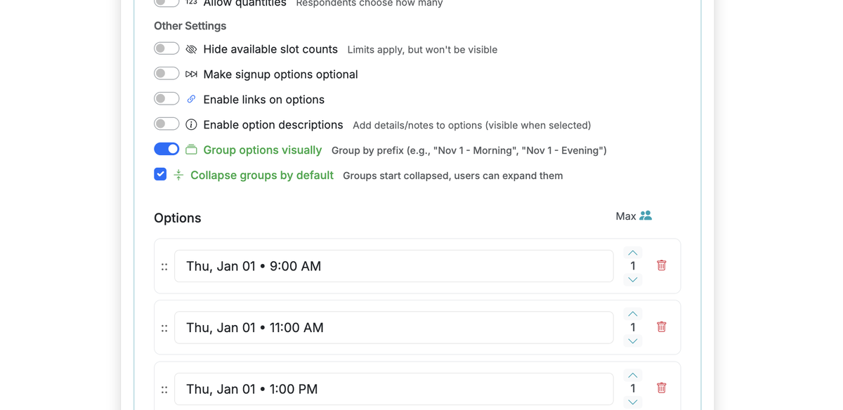The height and width of the screenshot is (410, 843).
Task: Click the crossed-out eye icon beside Hide available slot counts
Action: tap(190, 49)
